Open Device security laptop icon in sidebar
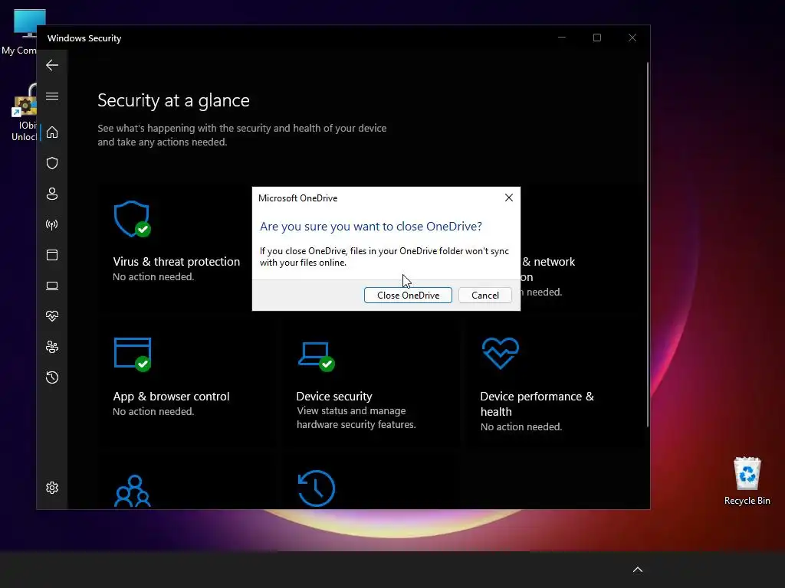The height and width of the screenshot is (588, 785). pos(52,286)
